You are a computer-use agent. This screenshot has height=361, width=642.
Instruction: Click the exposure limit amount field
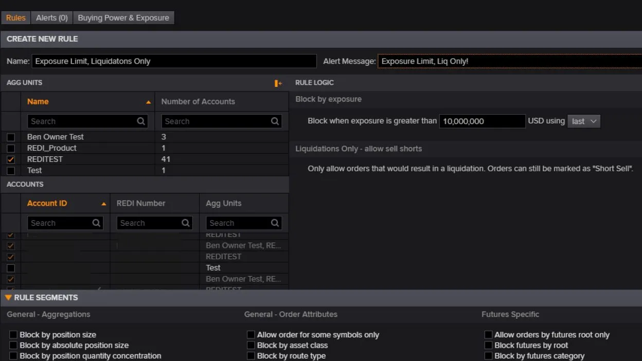pyautogui.click(x=482, y=121)
